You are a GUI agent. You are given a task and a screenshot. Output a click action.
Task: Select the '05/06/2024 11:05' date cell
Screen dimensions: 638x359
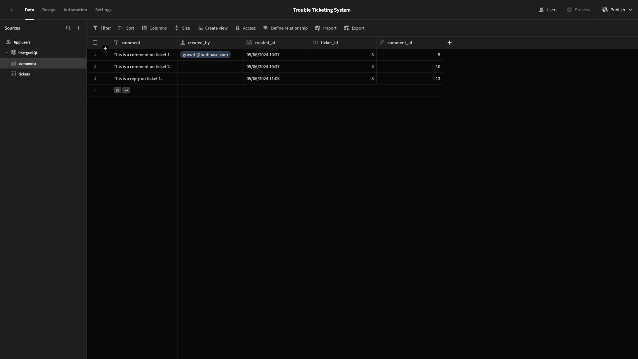tap(277, 78)
